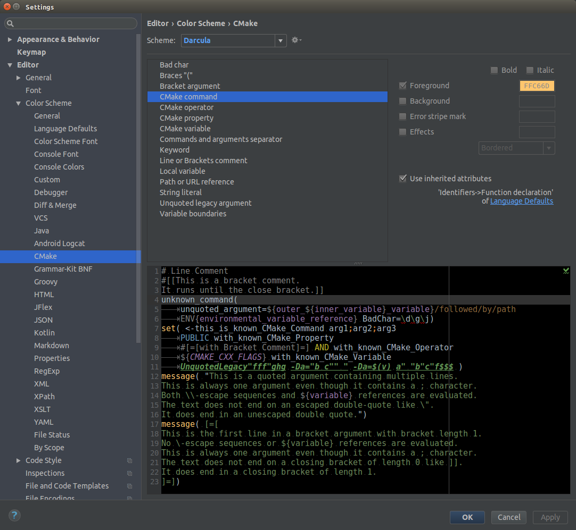
Task: Expand the General node under Editor
Action: (x=19, y=78)
